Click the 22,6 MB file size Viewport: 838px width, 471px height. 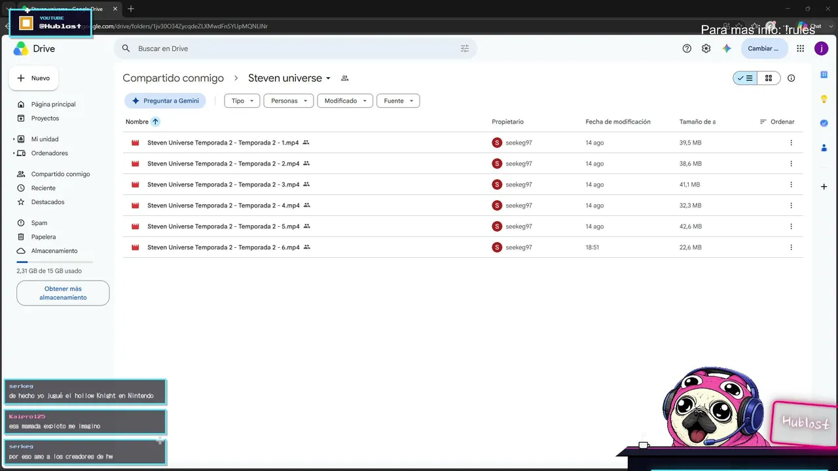pos(690,247)
